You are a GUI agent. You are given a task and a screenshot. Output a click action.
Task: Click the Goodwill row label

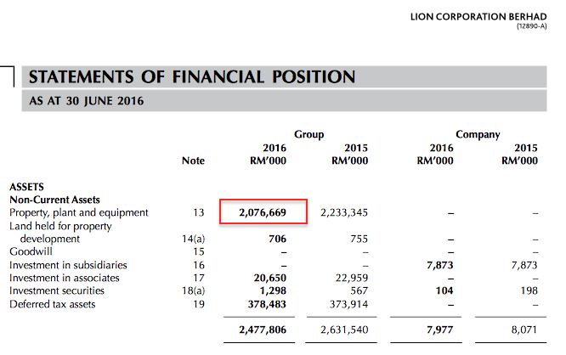(31, 251)
